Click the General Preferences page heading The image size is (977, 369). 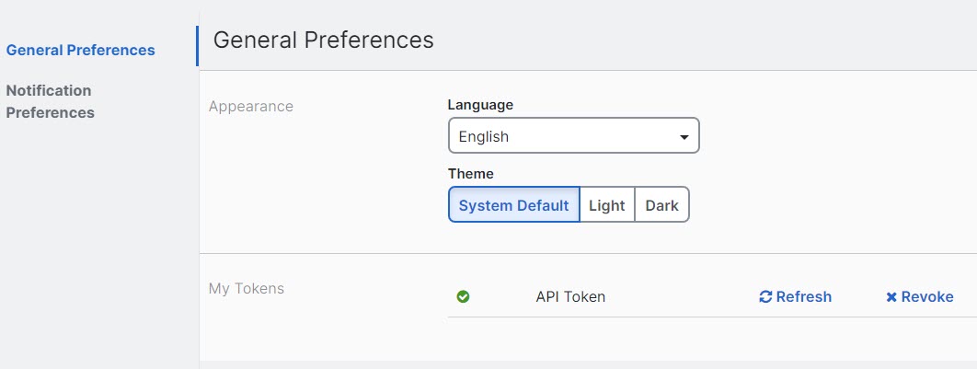point(323,40)
